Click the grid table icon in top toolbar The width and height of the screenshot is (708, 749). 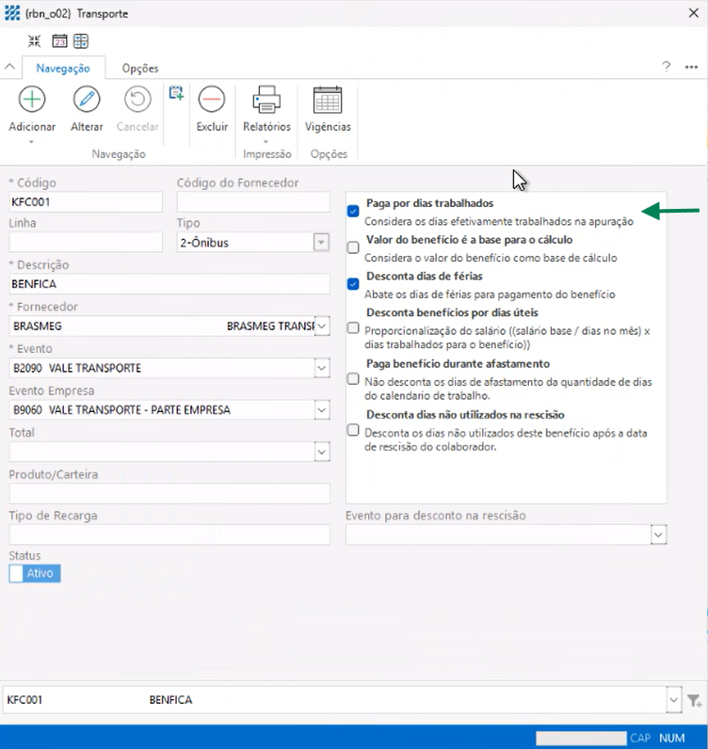81,41
